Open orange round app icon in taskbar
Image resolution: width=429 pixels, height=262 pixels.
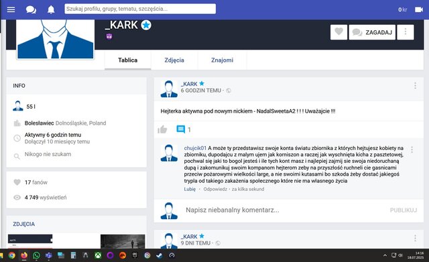(x=123, y=255)
